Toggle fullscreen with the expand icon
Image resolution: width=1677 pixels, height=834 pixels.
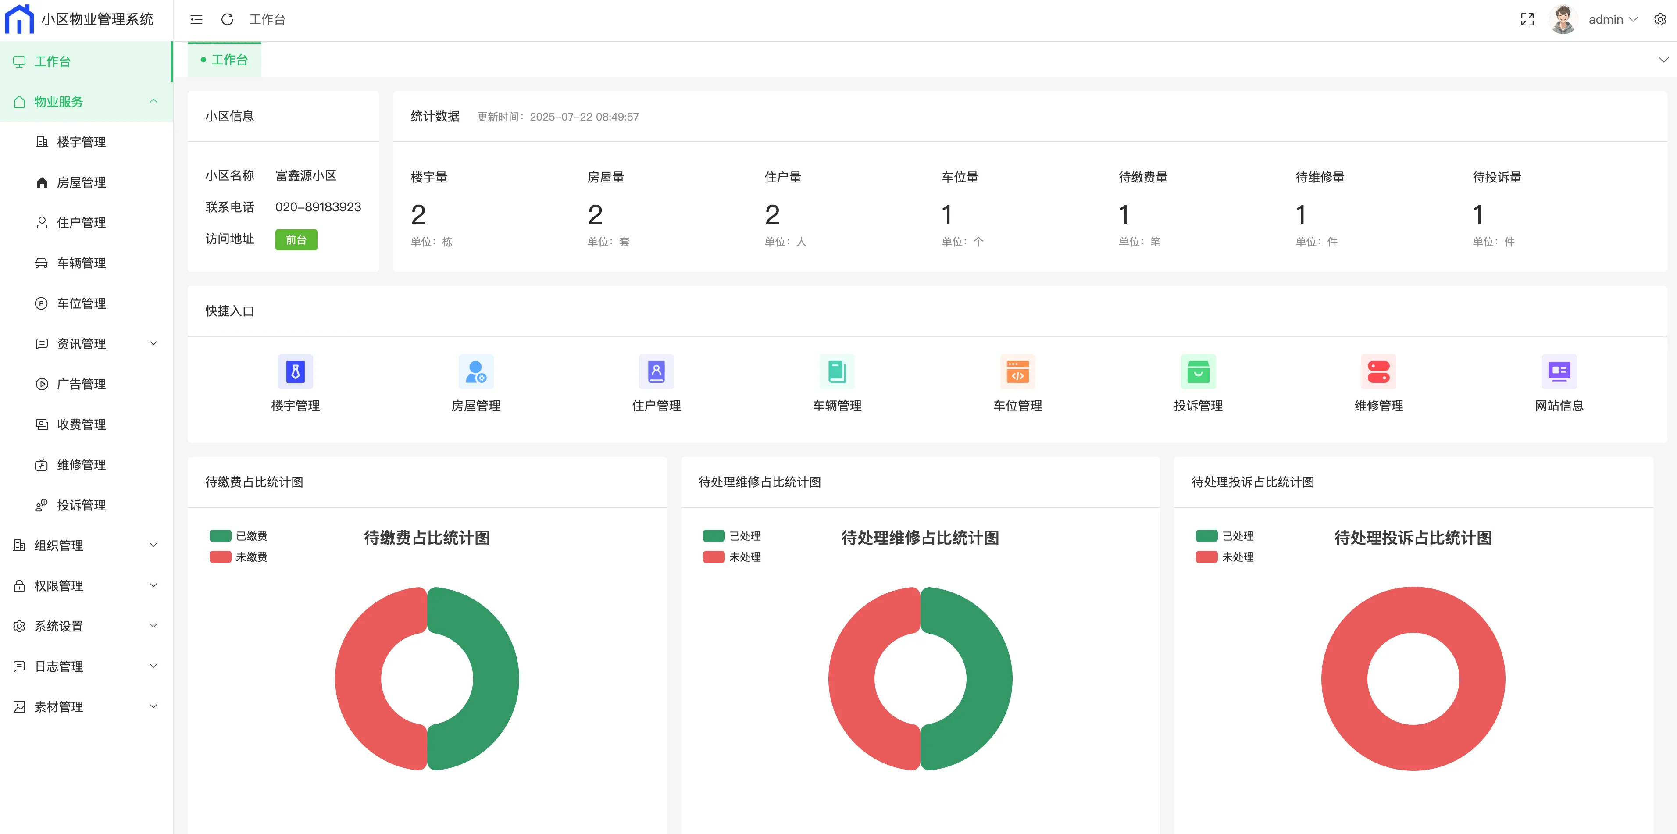[x=1527, y=20]
